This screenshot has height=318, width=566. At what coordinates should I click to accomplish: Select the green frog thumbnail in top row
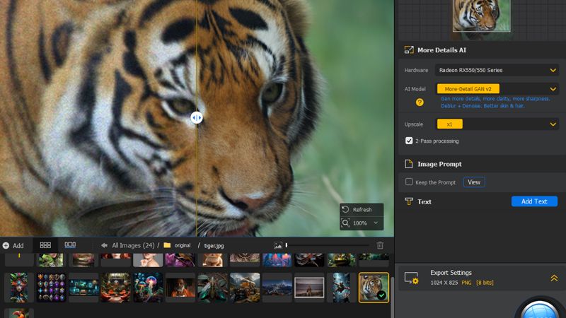[x=342, y=260]
